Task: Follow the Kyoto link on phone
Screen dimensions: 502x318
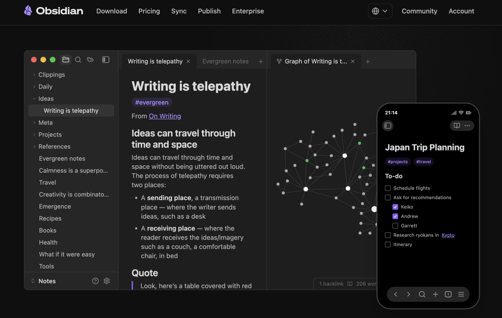Action: tap(448, 235)
